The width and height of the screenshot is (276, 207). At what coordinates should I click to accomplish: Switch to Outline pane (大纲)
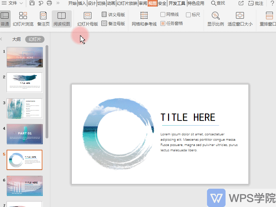(17, 39)
